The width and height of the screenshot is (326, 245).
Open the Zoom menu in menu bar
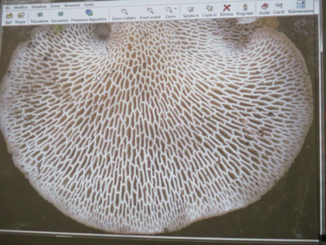click(x=55, y=6)
